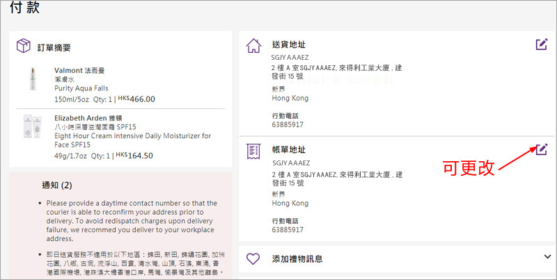Edit the shipping address (送貨地址)
The width and height of the screenshot is (557, 280).
[542, 44]
